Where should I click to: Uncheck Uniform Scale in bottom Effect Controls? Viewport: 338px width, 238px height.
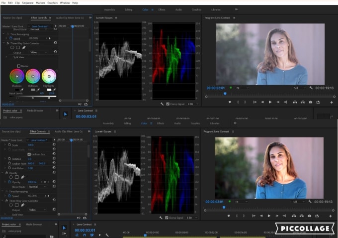click(29, 154)
